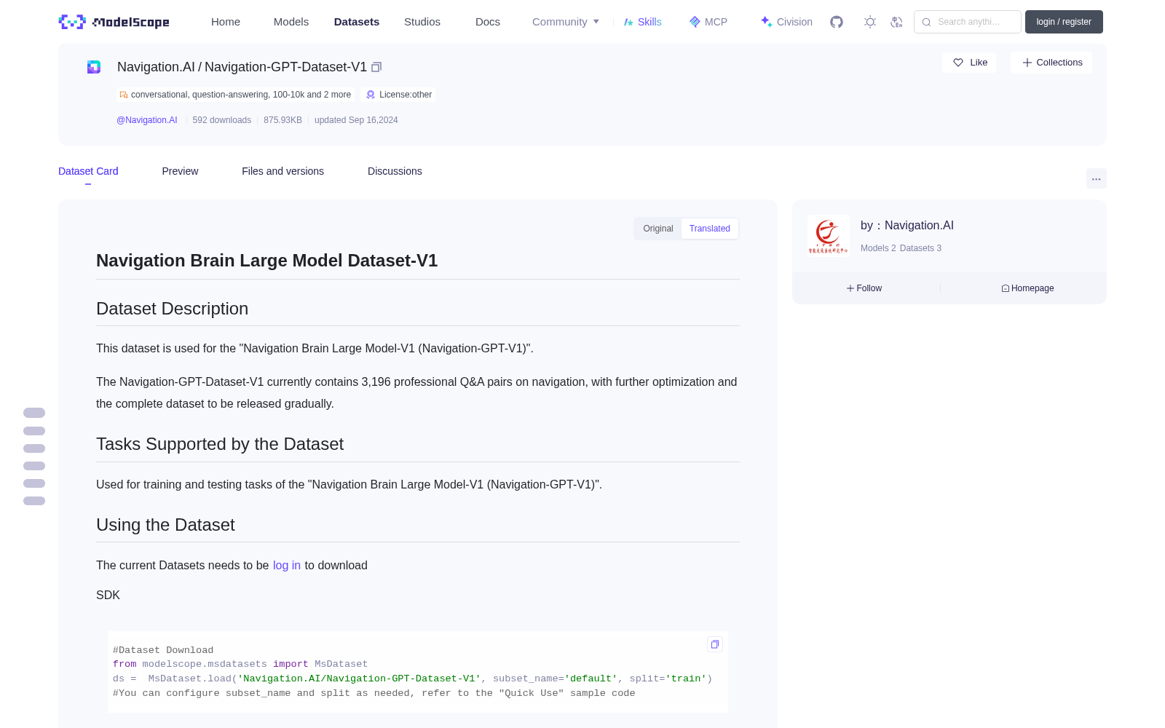
Task: Click the task tags icon before conversational
Action: 124,95
